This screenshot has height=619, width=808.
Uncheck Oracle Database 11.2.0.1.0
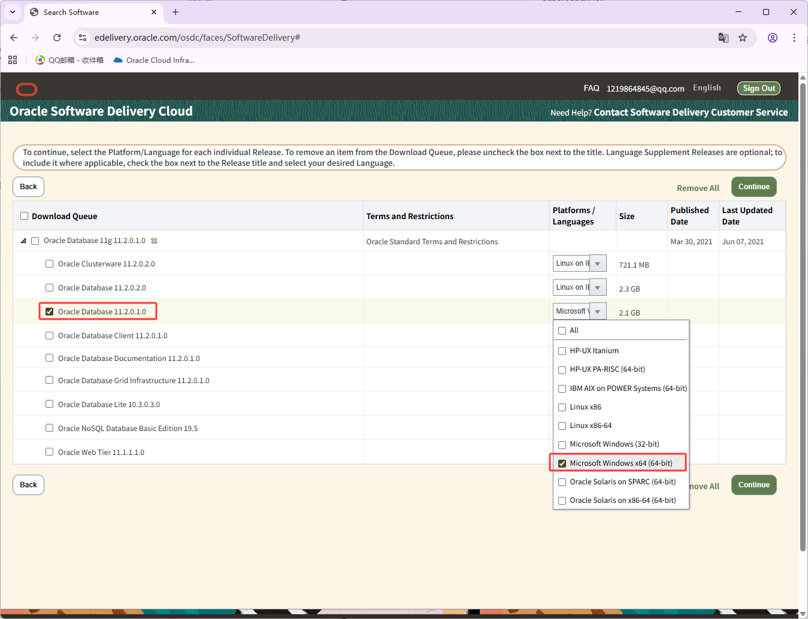coord(50,311)
